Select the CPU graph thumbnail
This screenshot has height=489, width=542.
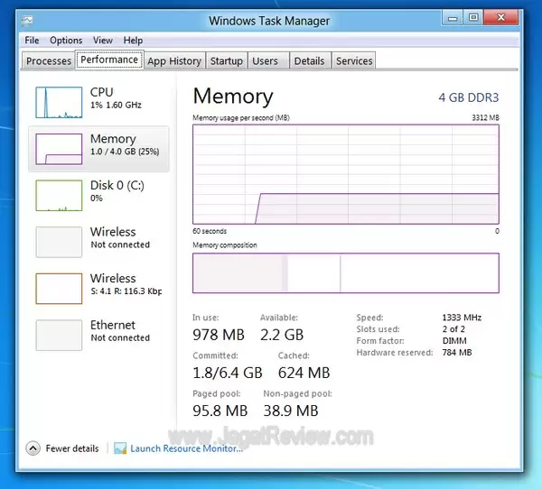pyautogui.click(x=59, y=102)
